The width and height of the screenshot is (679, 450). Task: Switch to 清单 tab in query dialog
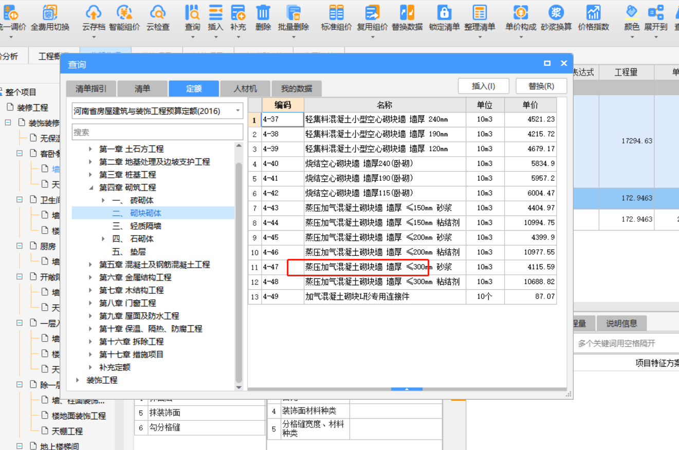click(142, 88)
